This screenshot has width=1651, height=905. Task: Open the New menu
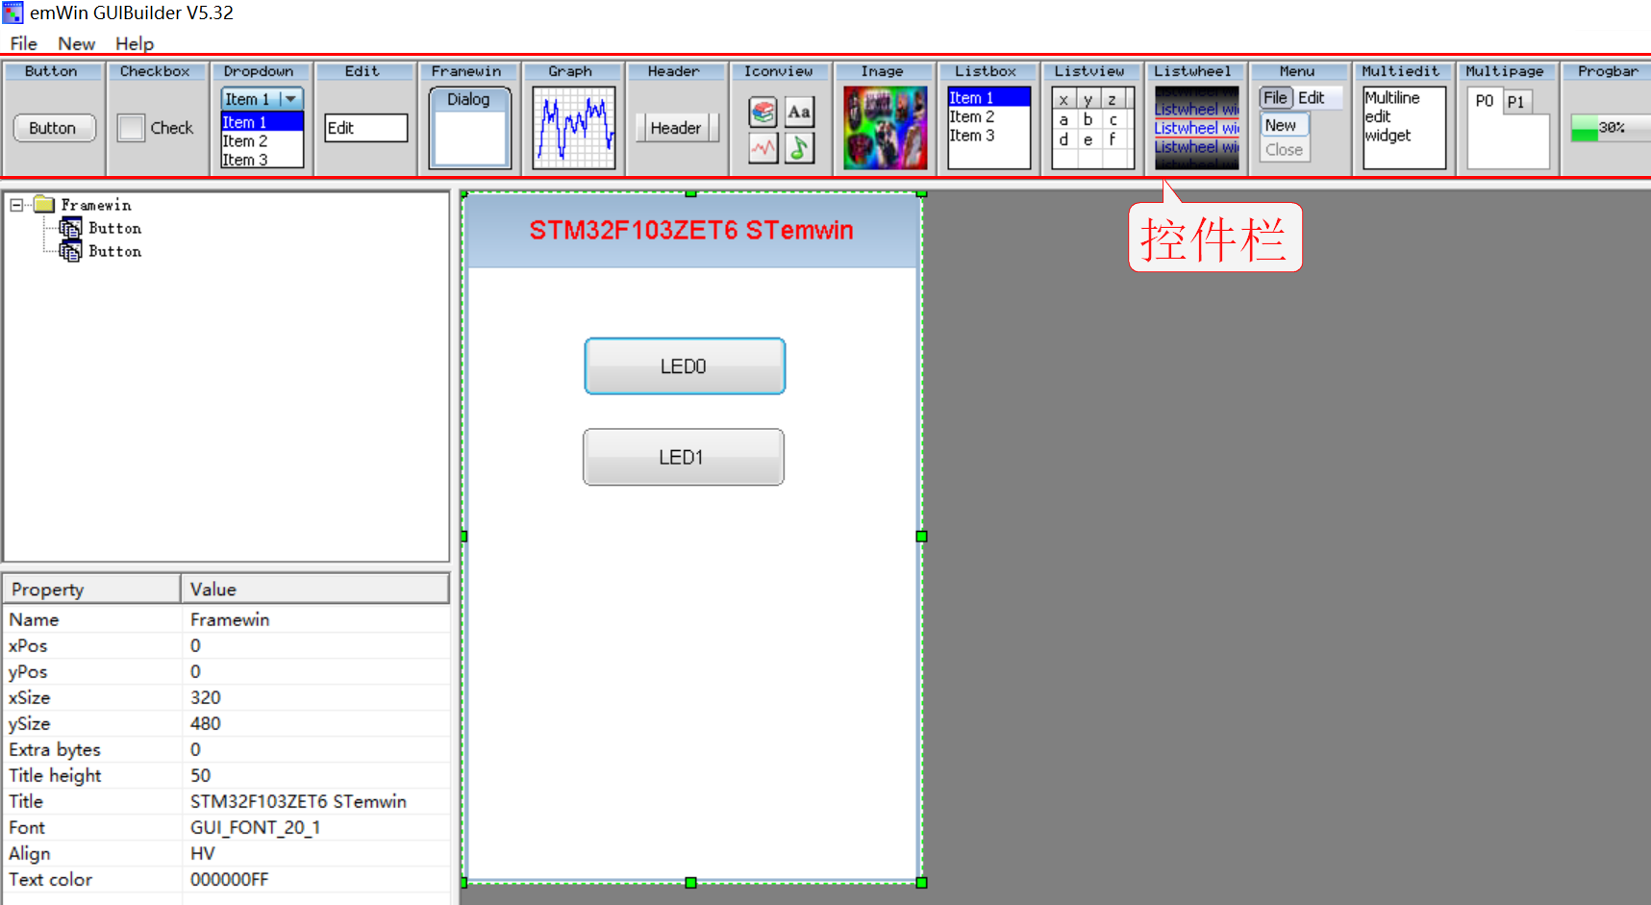tap(76, 43)
